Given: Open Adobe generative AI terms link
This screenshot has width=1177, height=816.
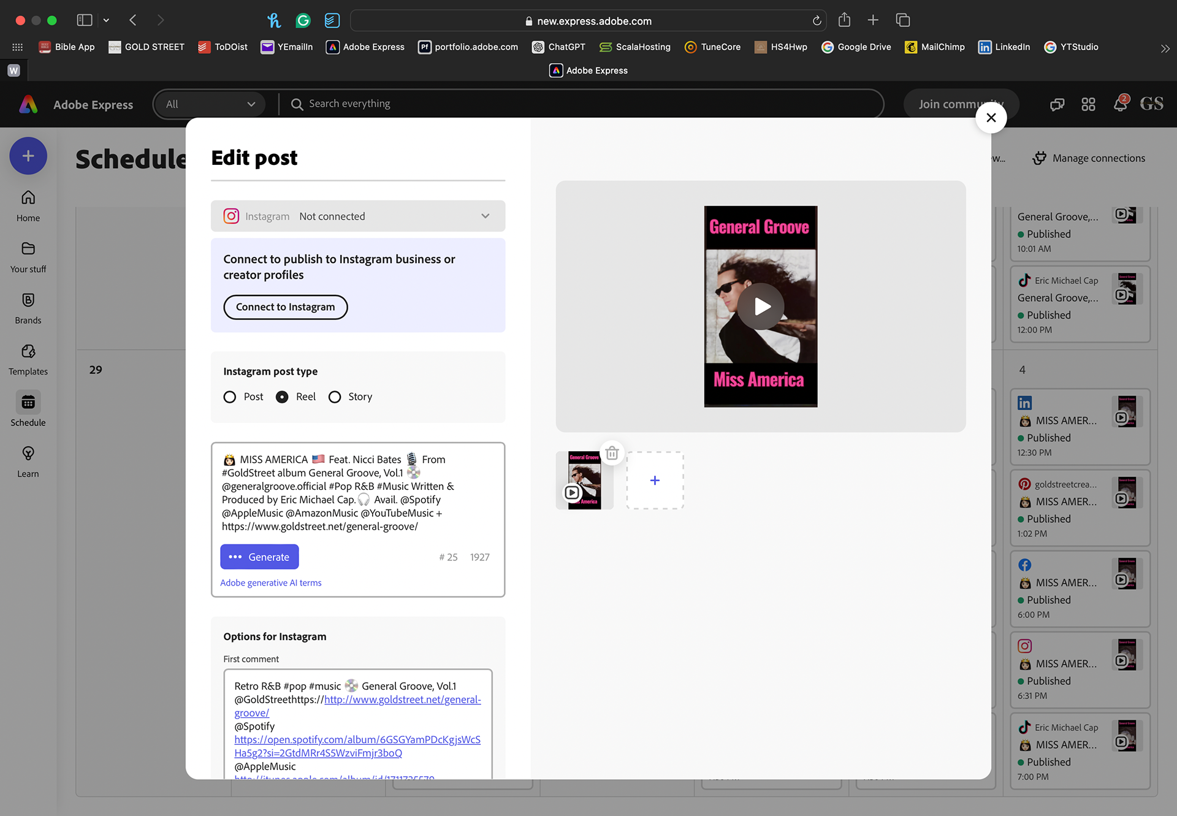Looking at the screenshot, I should 271,582.
